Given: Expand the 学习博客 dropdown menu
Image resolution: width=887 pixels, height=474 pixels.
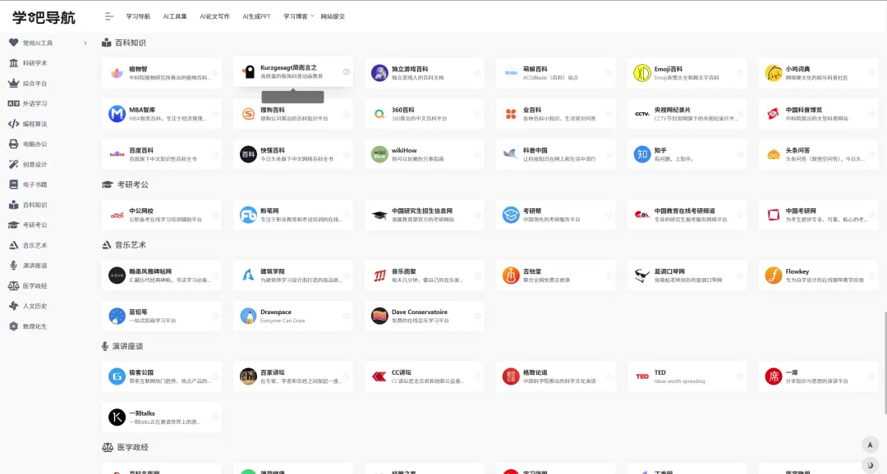Looking at the screenshot, I should pos(298,16).
